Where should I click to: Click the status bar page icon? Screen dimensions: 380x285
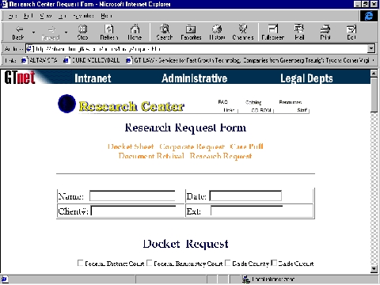[5, 279]
